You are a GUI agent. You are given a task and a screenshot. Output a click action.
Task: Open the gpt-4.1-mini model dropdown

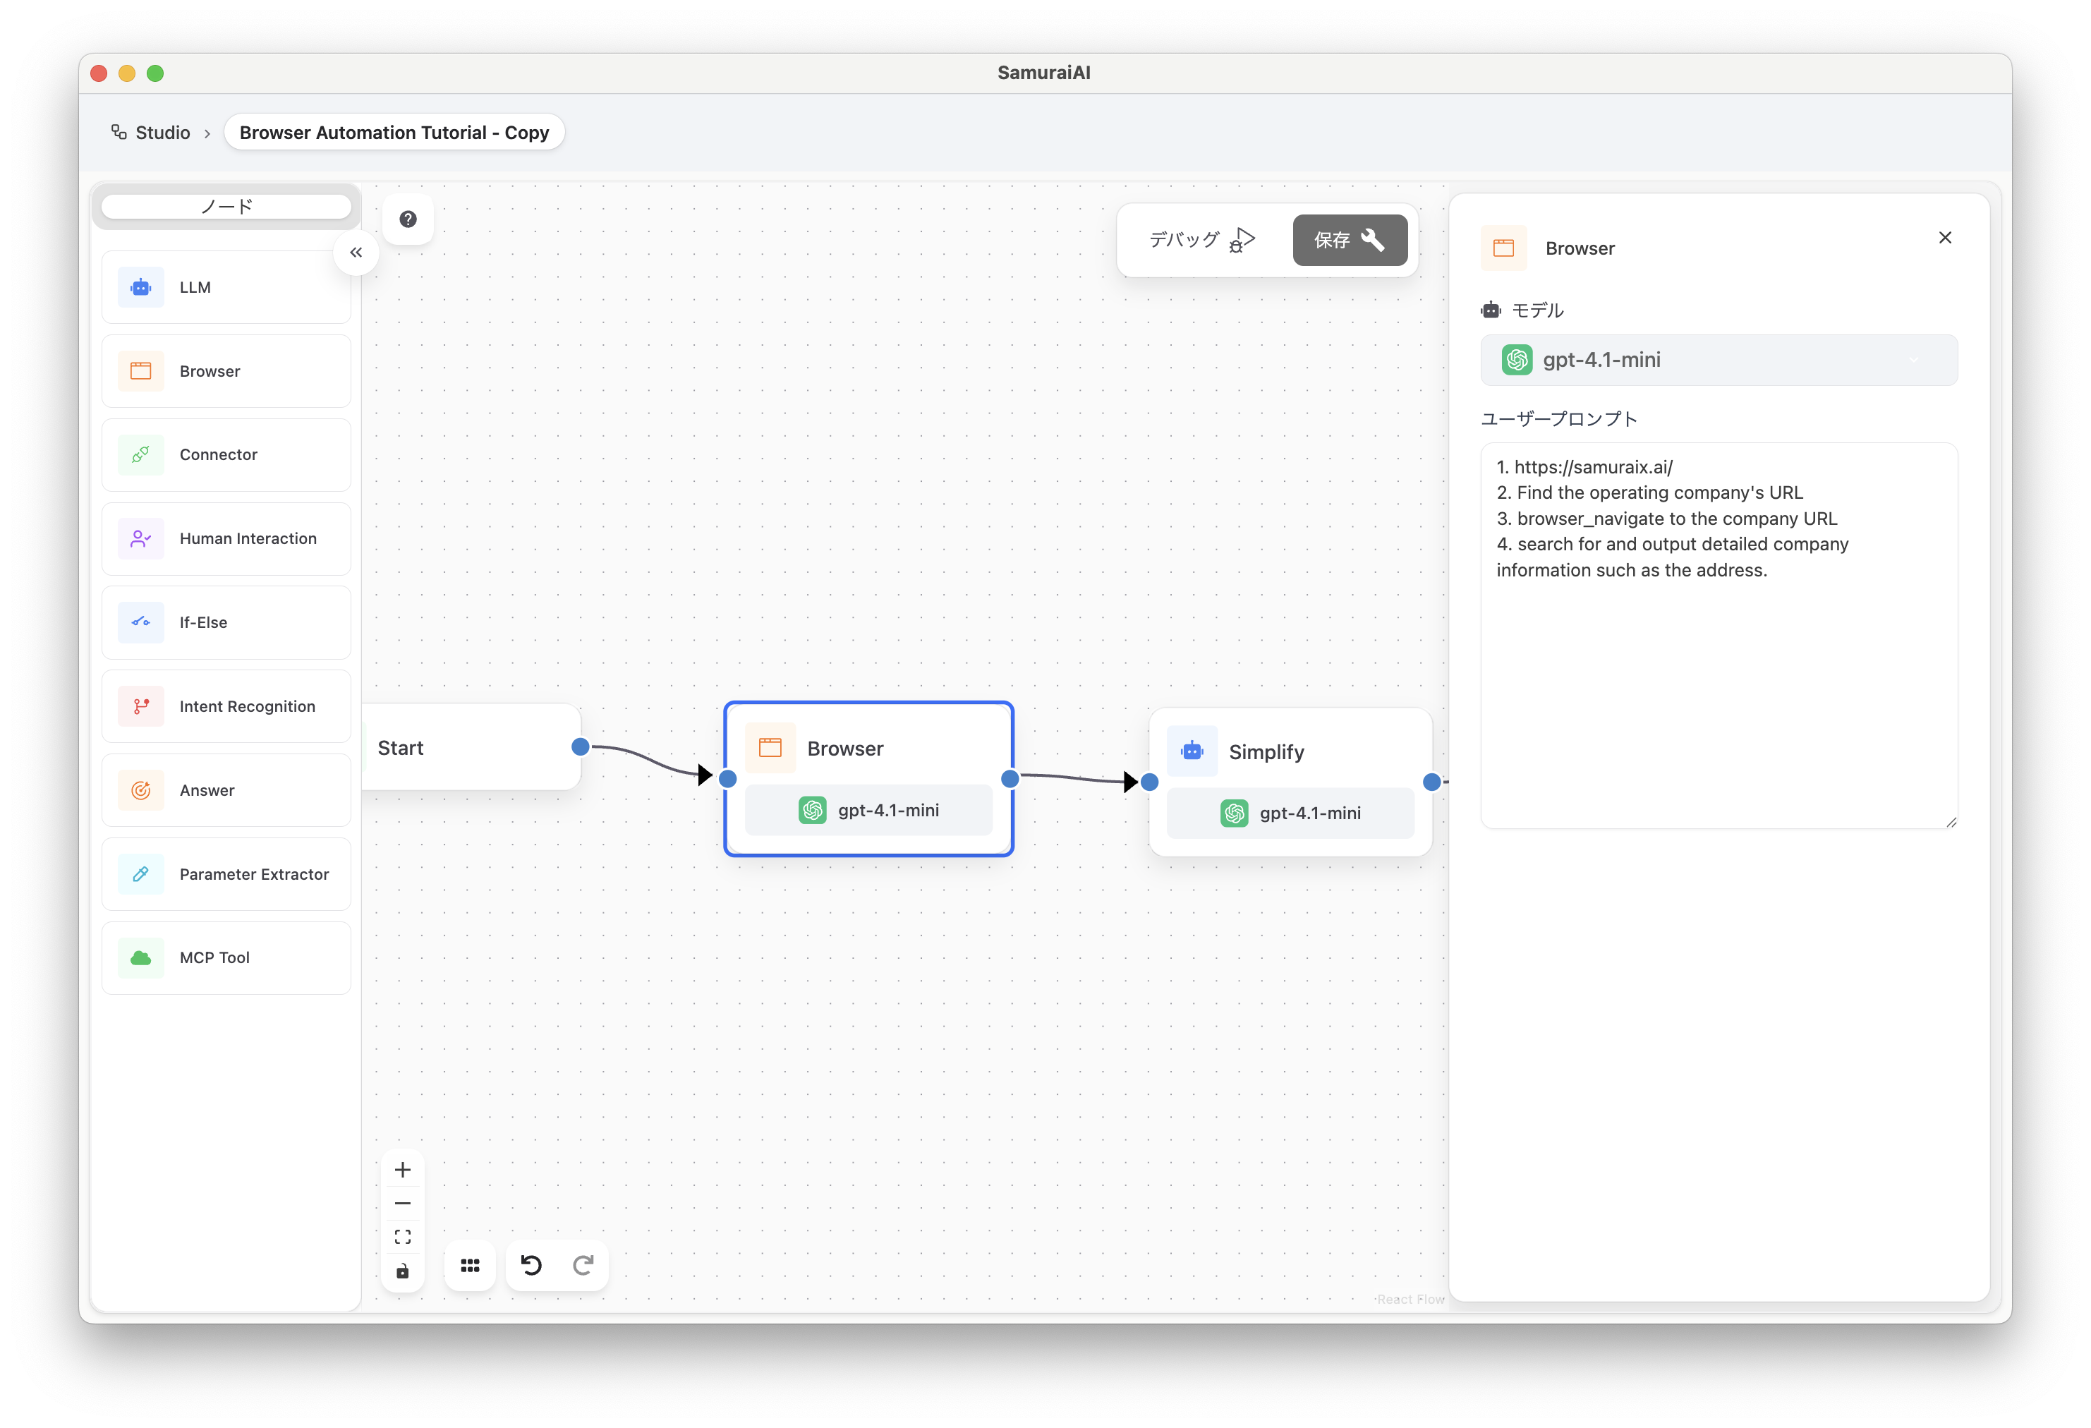click(1719, 360)
